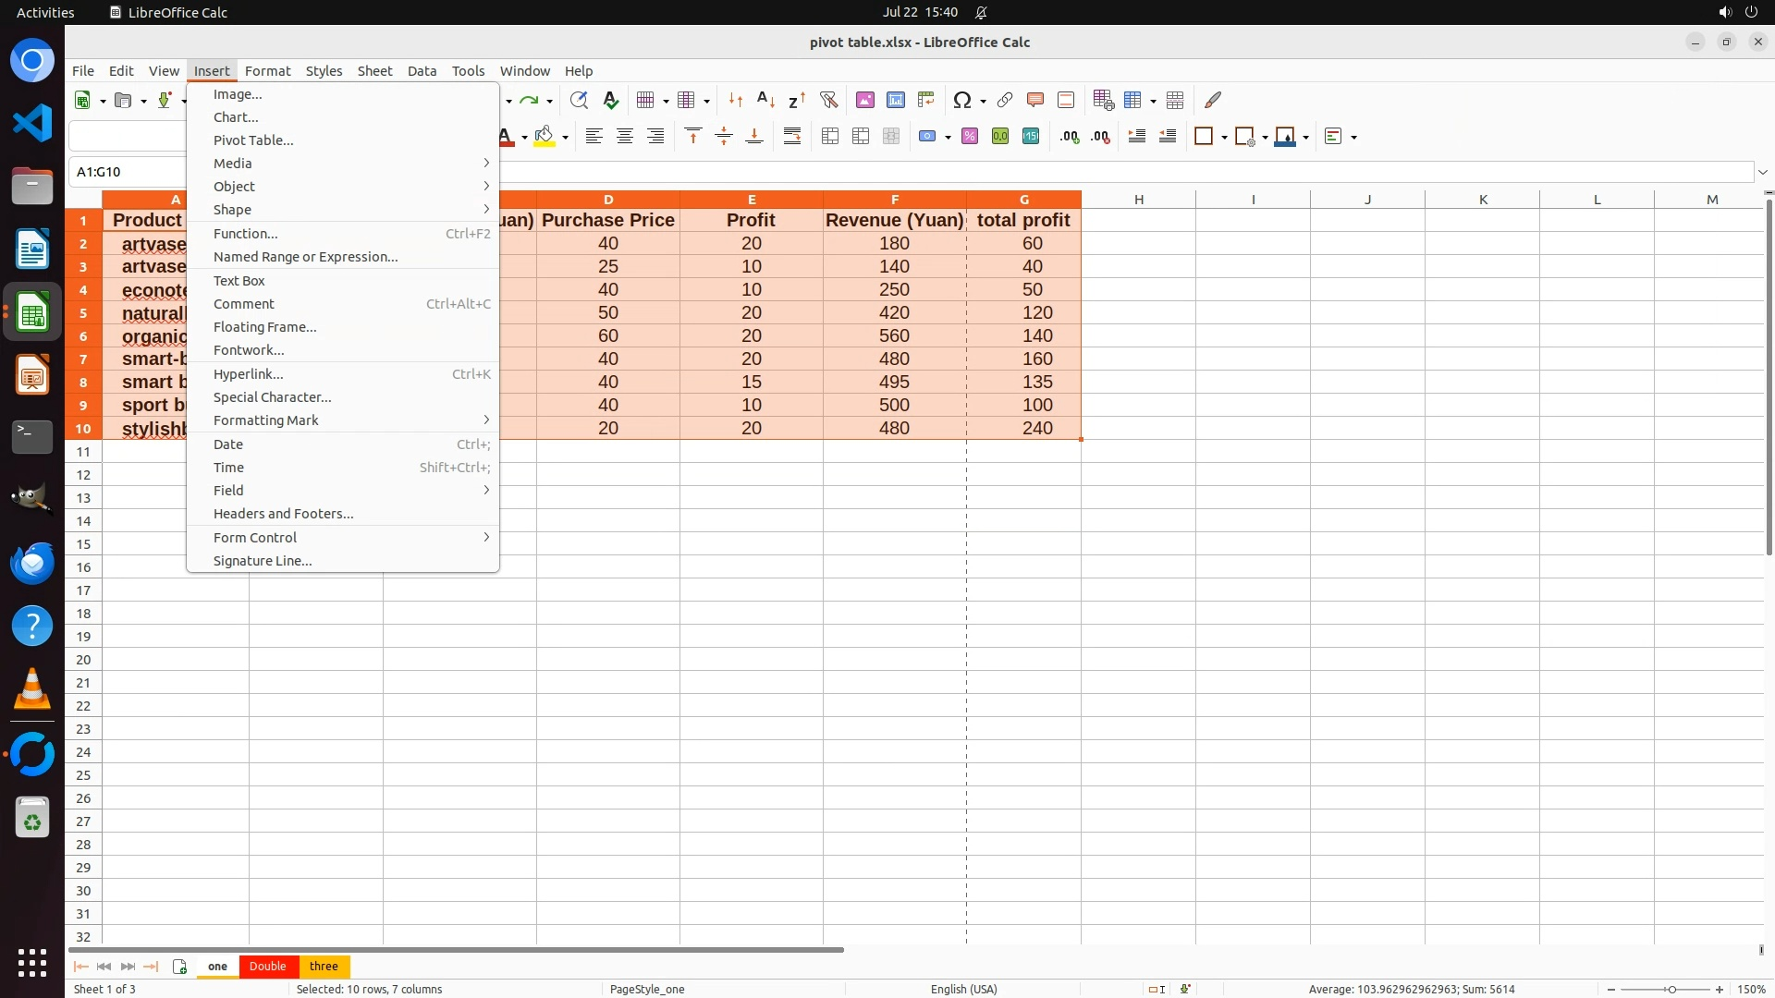Toggle Center Horizontally alignment
The width and height of the screenshot is (1775, 998).
625,137
